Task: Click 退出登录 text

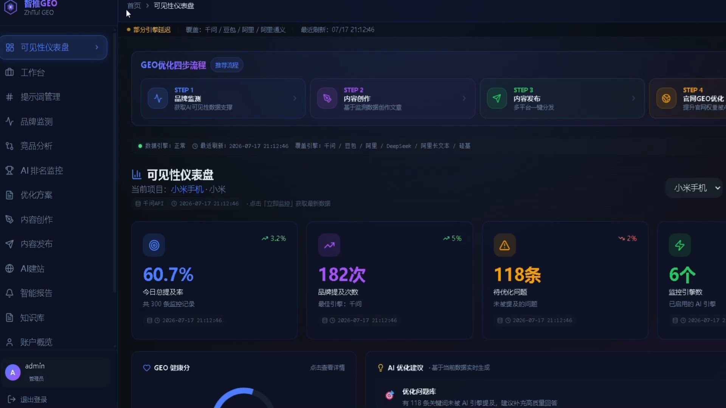Action: (34, 399)
